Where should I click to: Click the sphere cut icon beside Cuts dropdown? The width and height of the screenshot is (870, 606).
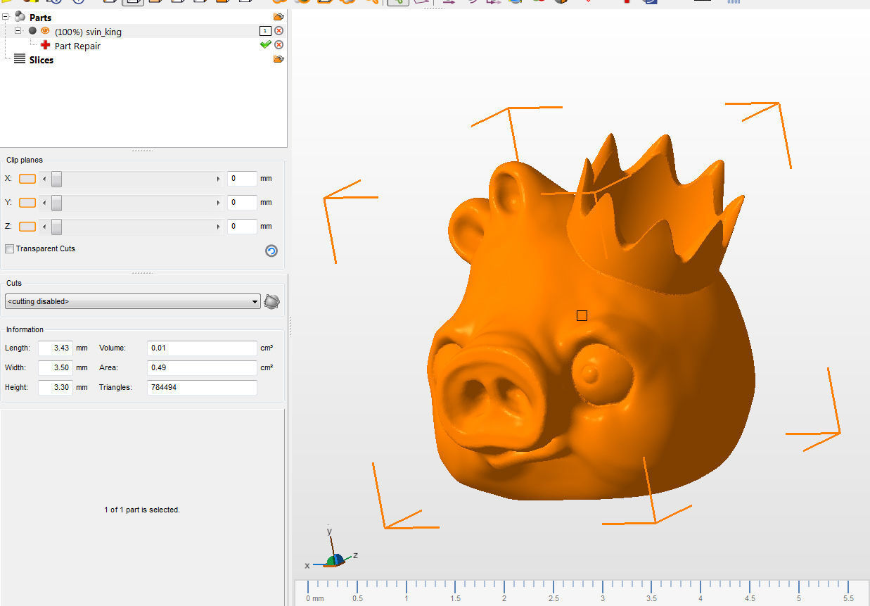pyautogui.click(x=271, y=302)
